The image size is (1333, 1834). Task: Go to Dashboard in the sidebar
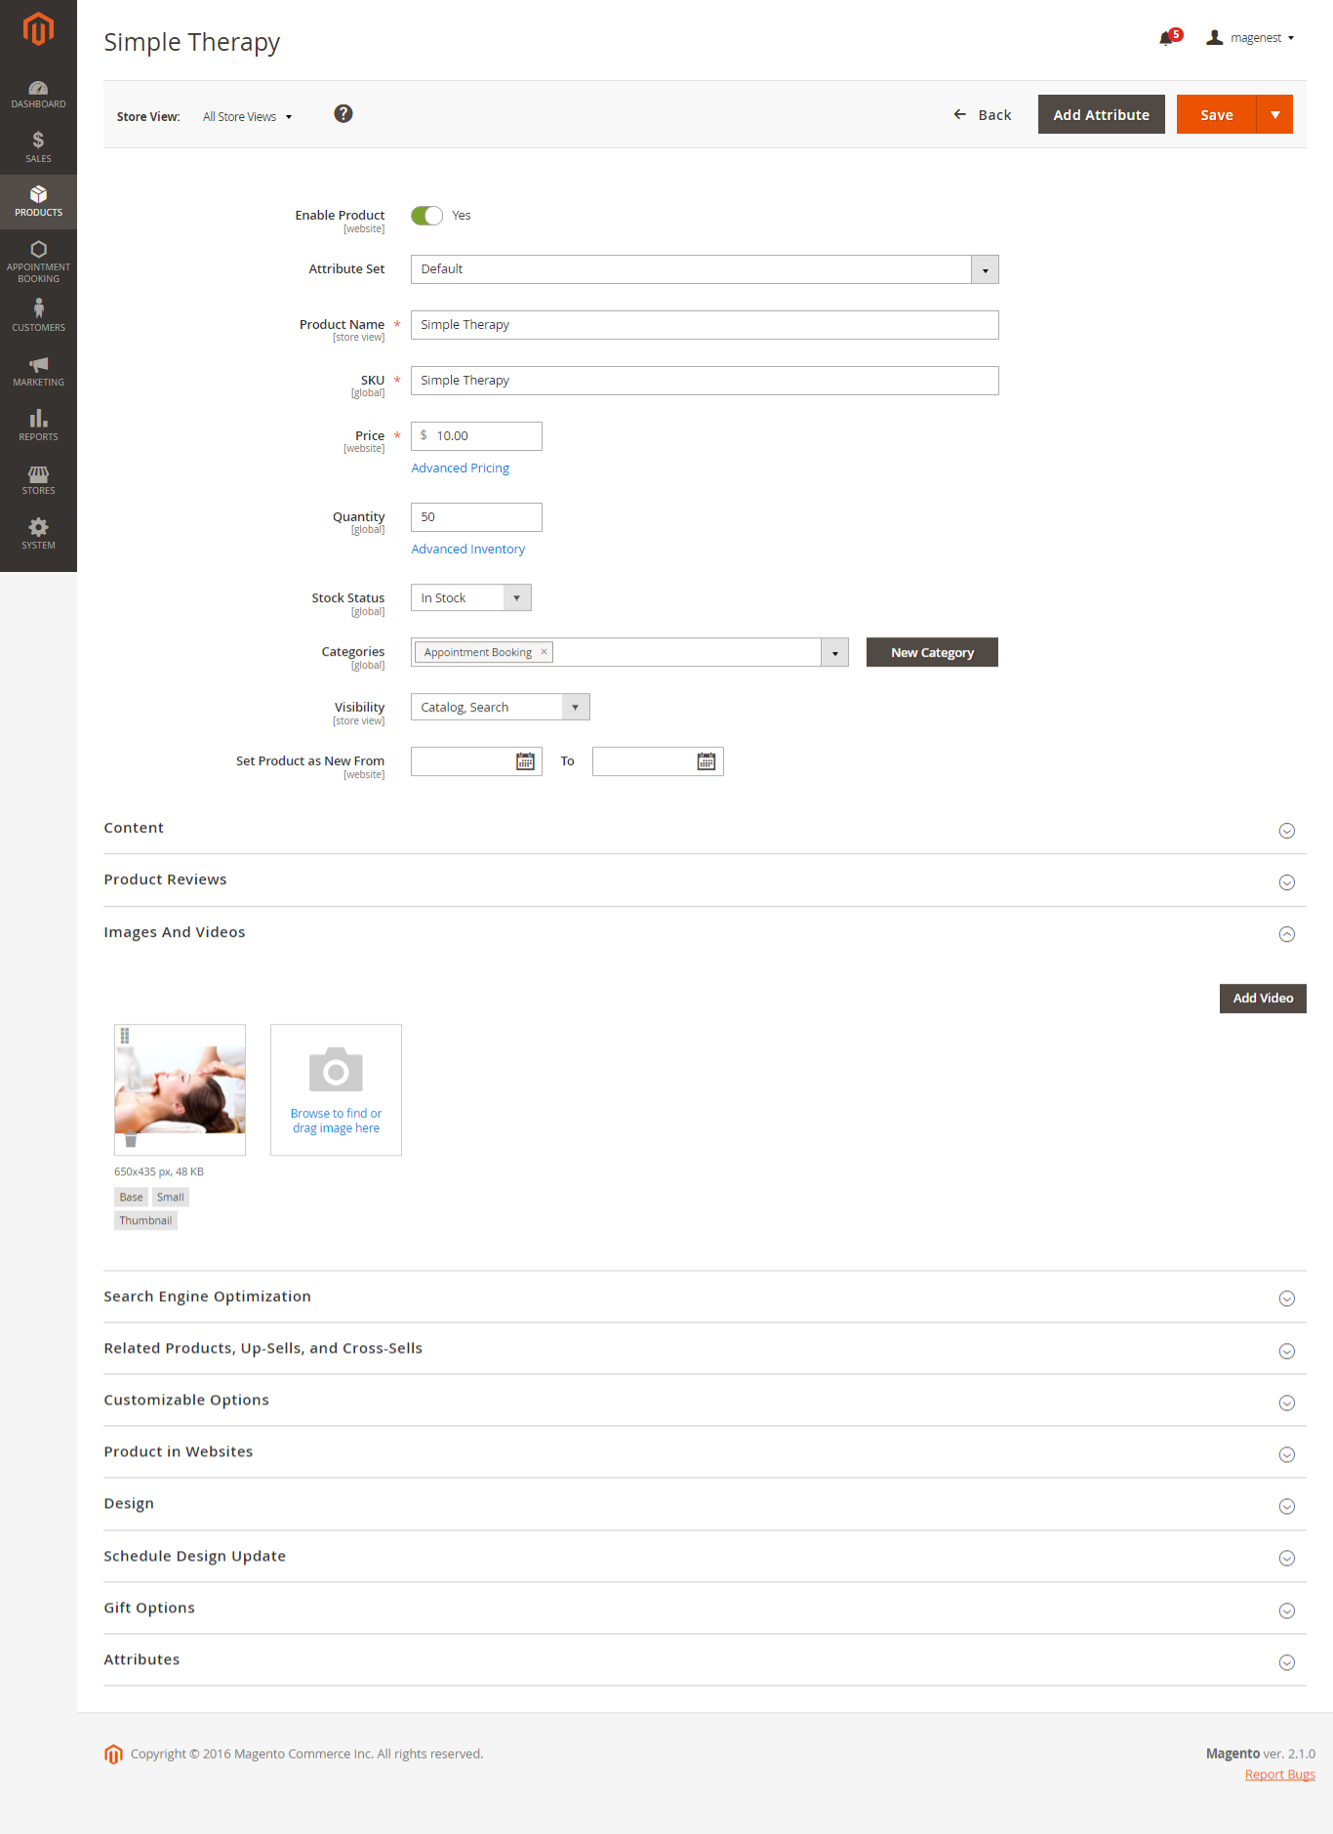click(38, 94)
